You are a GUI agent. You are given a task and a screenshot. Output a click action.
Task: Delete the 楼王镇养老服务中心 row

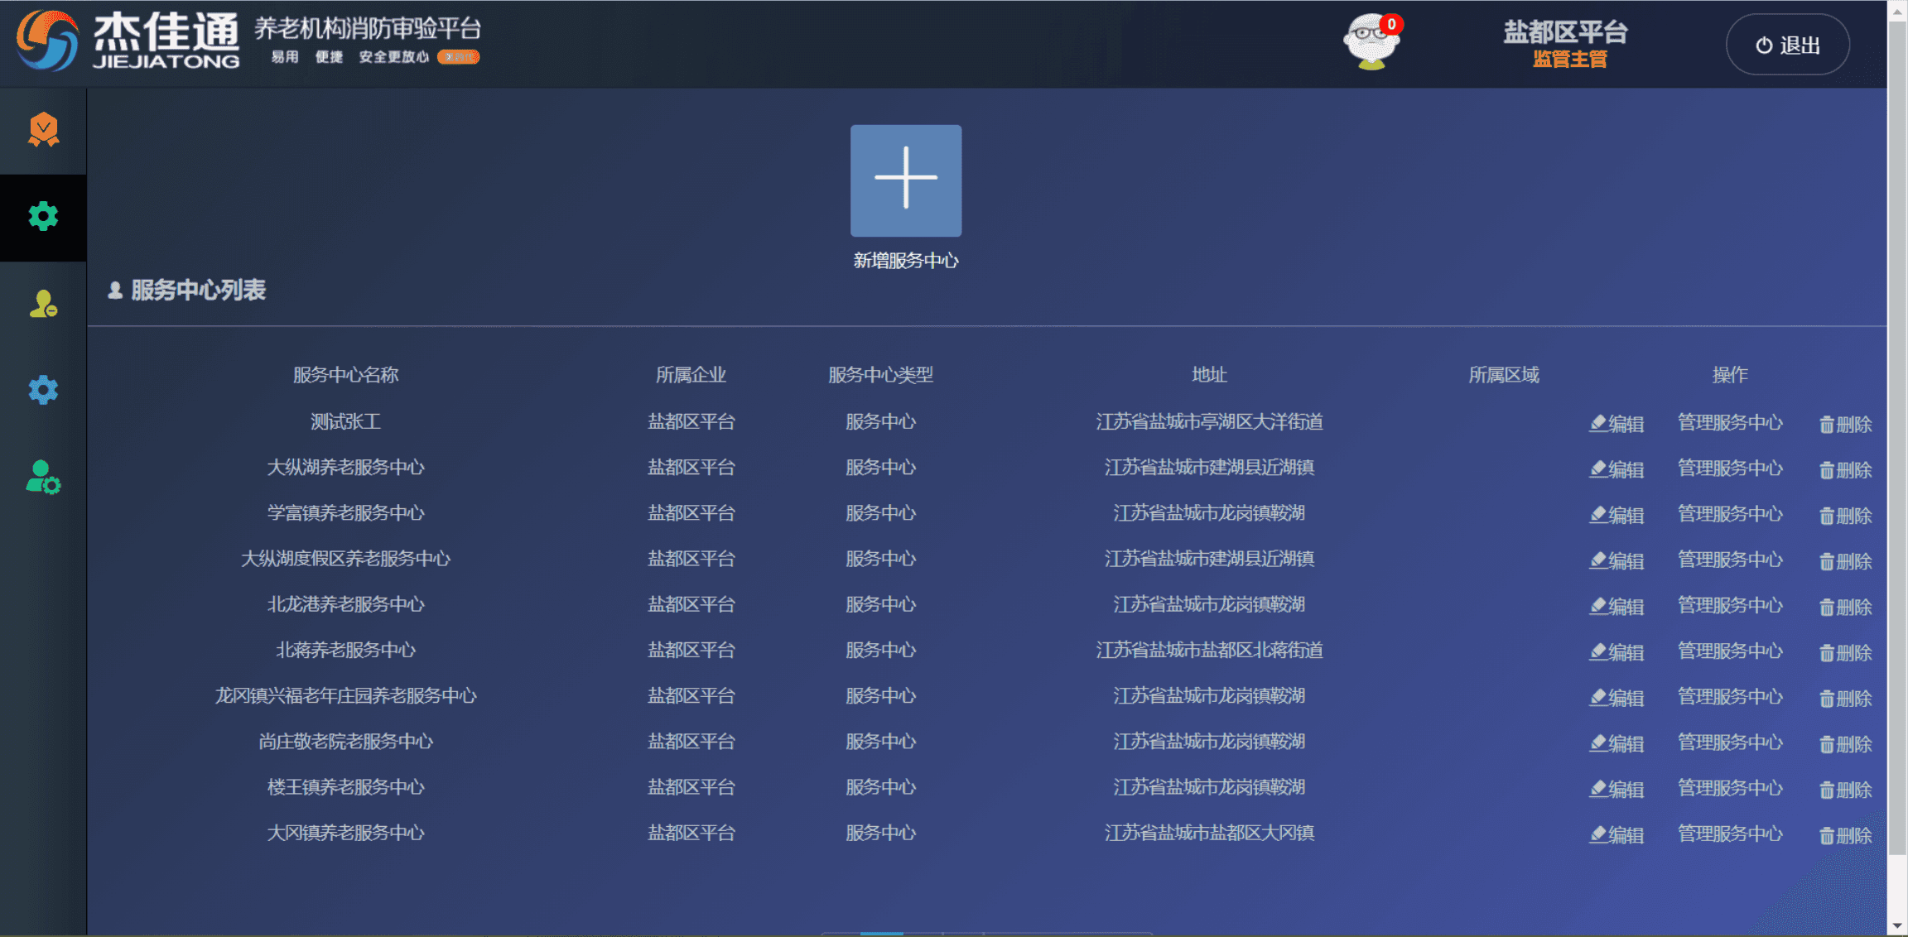[1845, 790]
